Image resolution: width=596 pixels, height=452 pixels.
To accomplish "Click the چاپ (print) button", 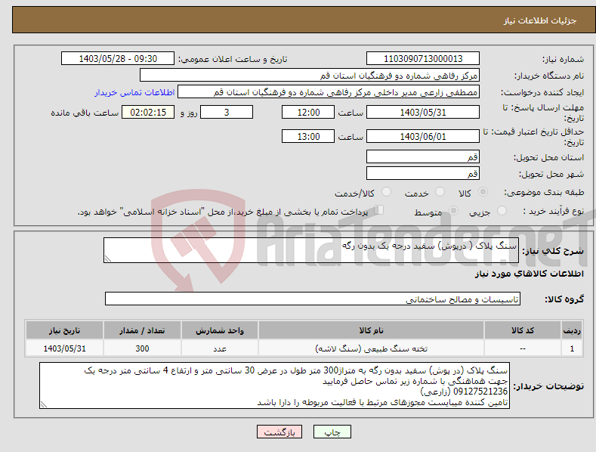I will point(332,432).
